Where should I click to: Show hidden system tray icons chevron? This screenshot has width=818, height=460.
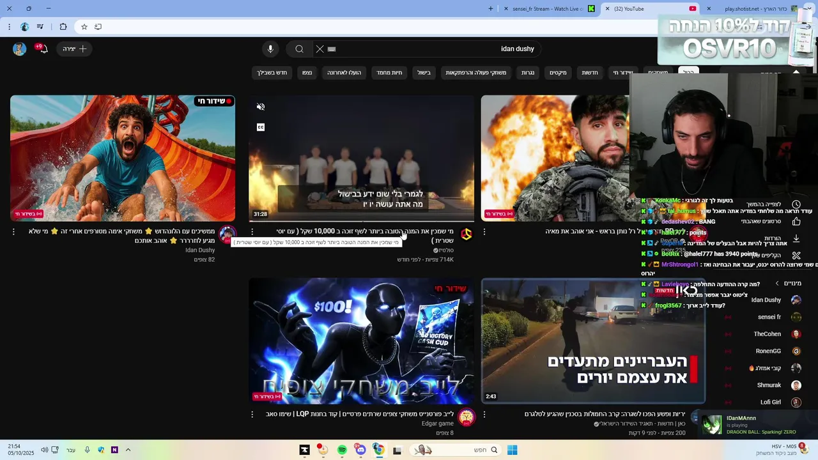[x=128, y=450]
